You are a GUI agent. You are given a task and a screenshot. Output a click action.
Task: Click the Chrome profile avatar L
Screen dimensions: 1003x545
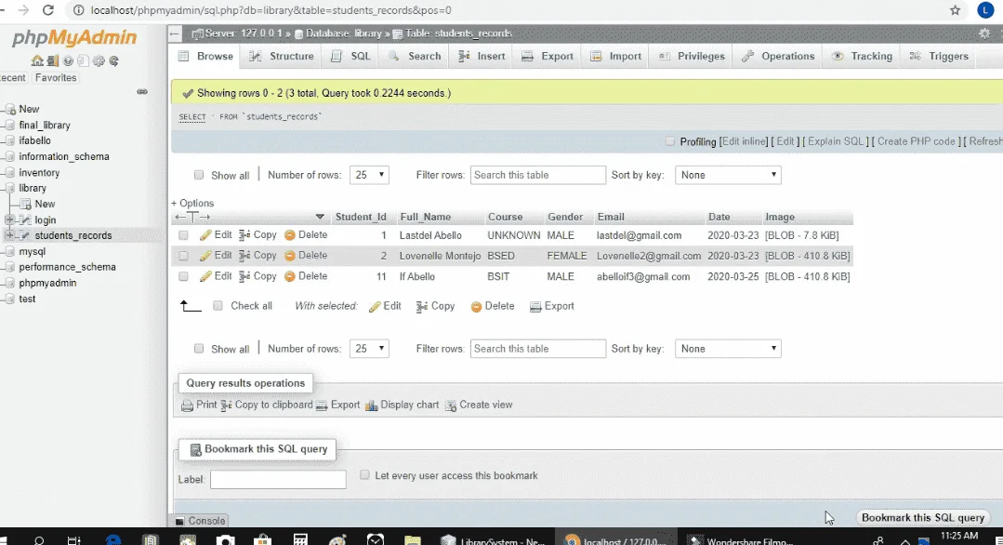[x=985, y=10]
